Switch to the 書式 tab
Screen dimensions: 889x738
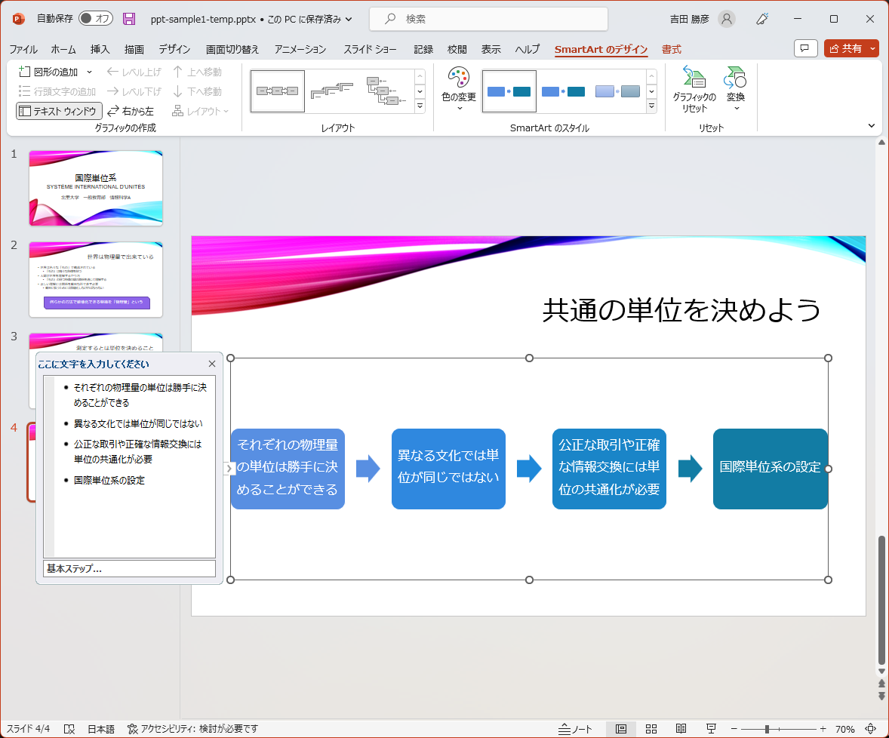671,49
